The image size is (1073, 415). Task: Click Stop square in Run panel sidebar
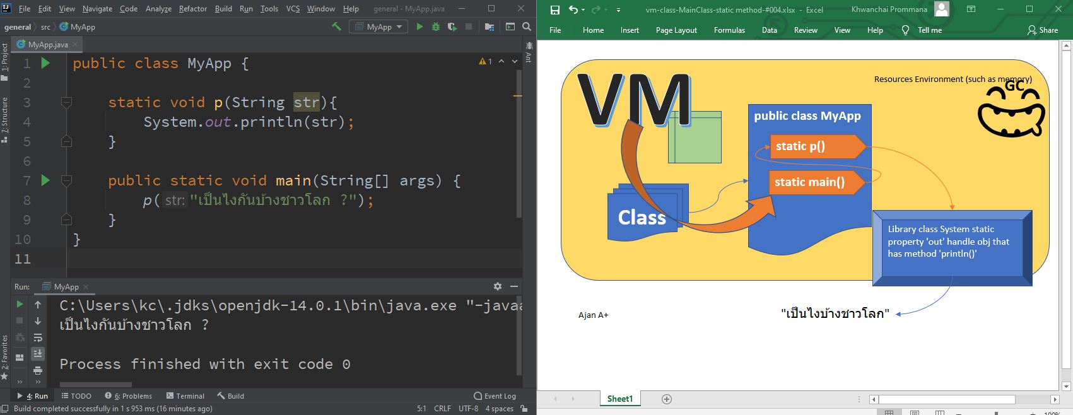pyautogui.click(x=20, y=321)
